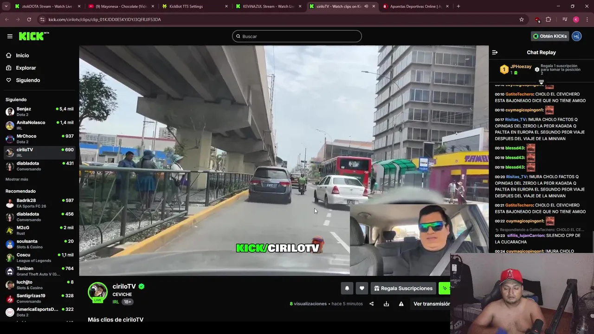Click the Más clips de cirilоTV heading
Image resolution: width=594 pixels, height=334 pixels.
coord(116,320)
